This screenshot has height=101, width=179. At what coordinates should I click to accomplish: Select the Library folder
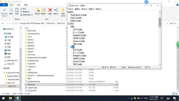coord(29,40)
